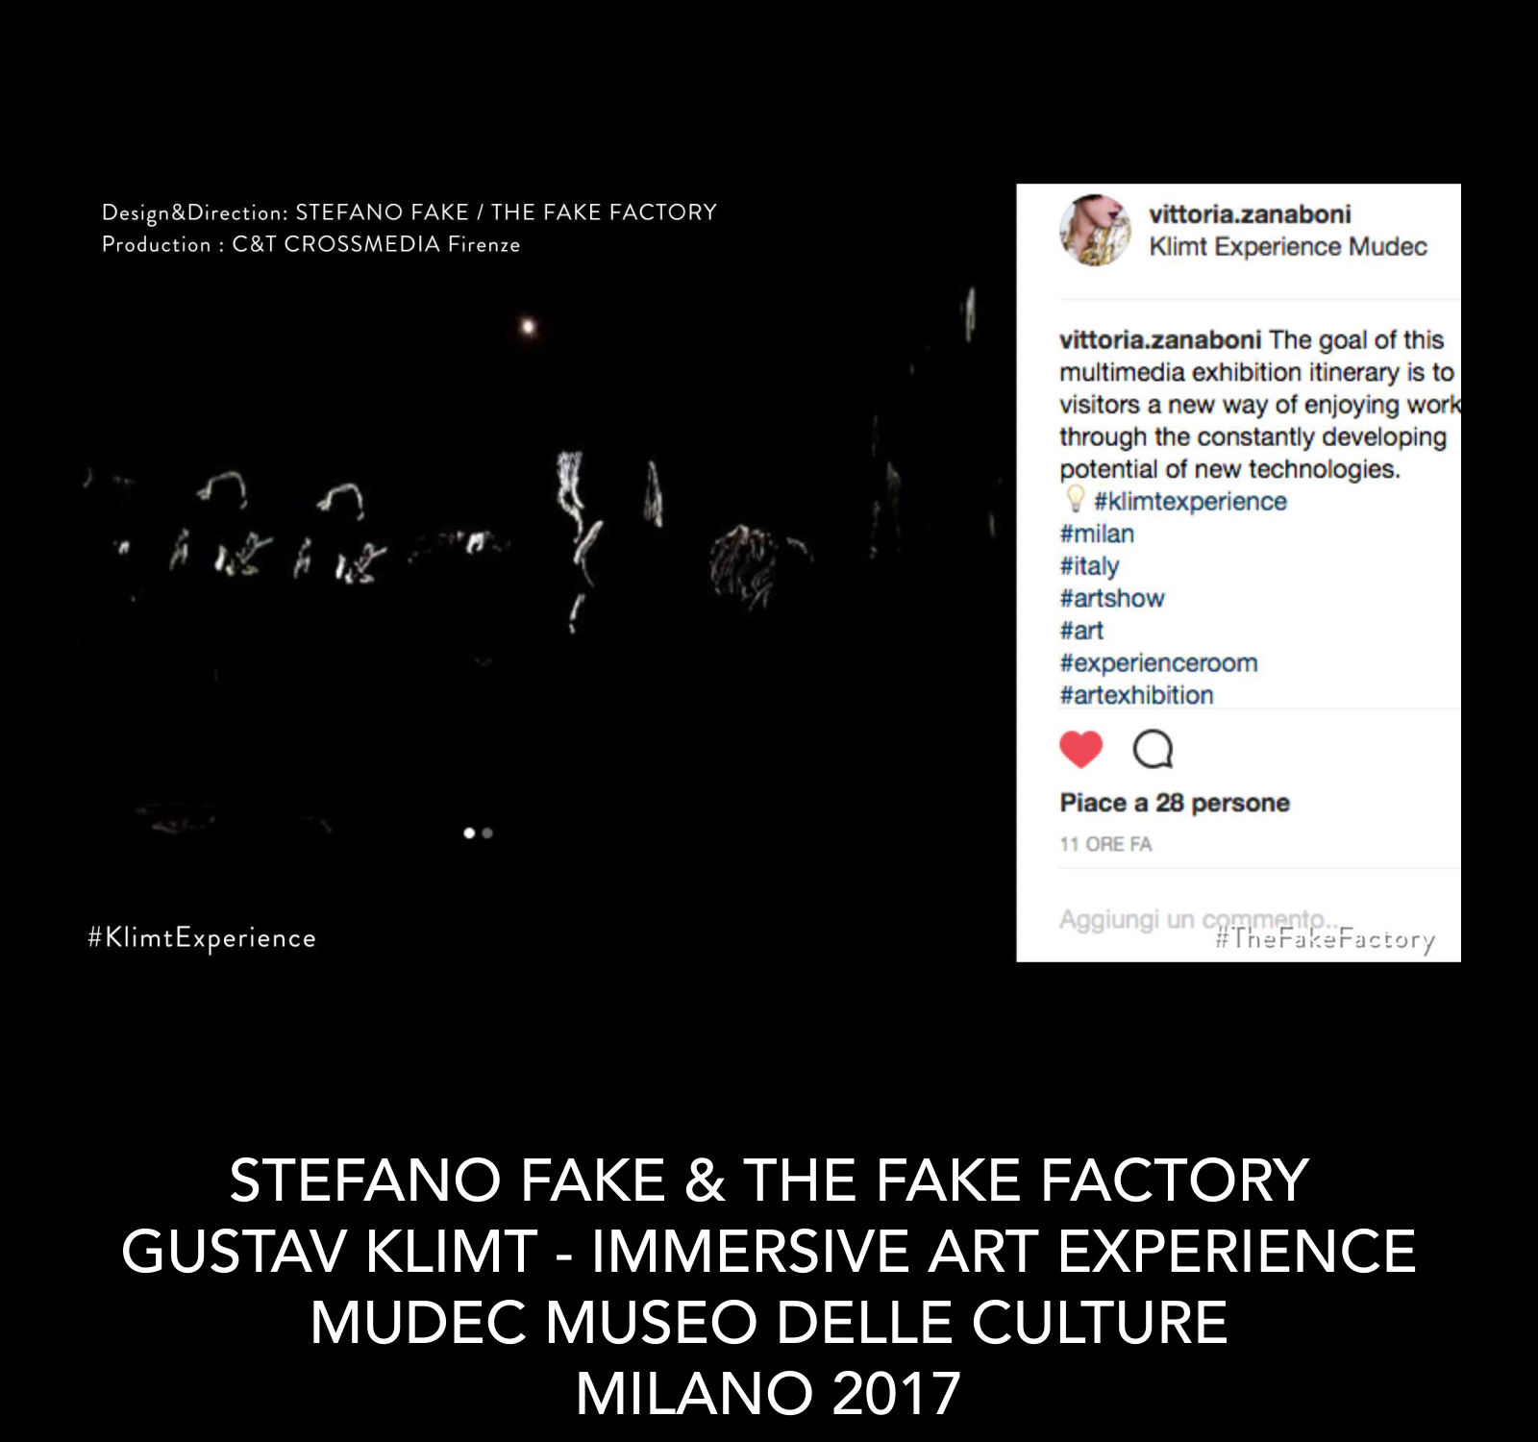Open the #milan hashtag
Viewport: 1538px width, 1442px height.
(1097, 534)
